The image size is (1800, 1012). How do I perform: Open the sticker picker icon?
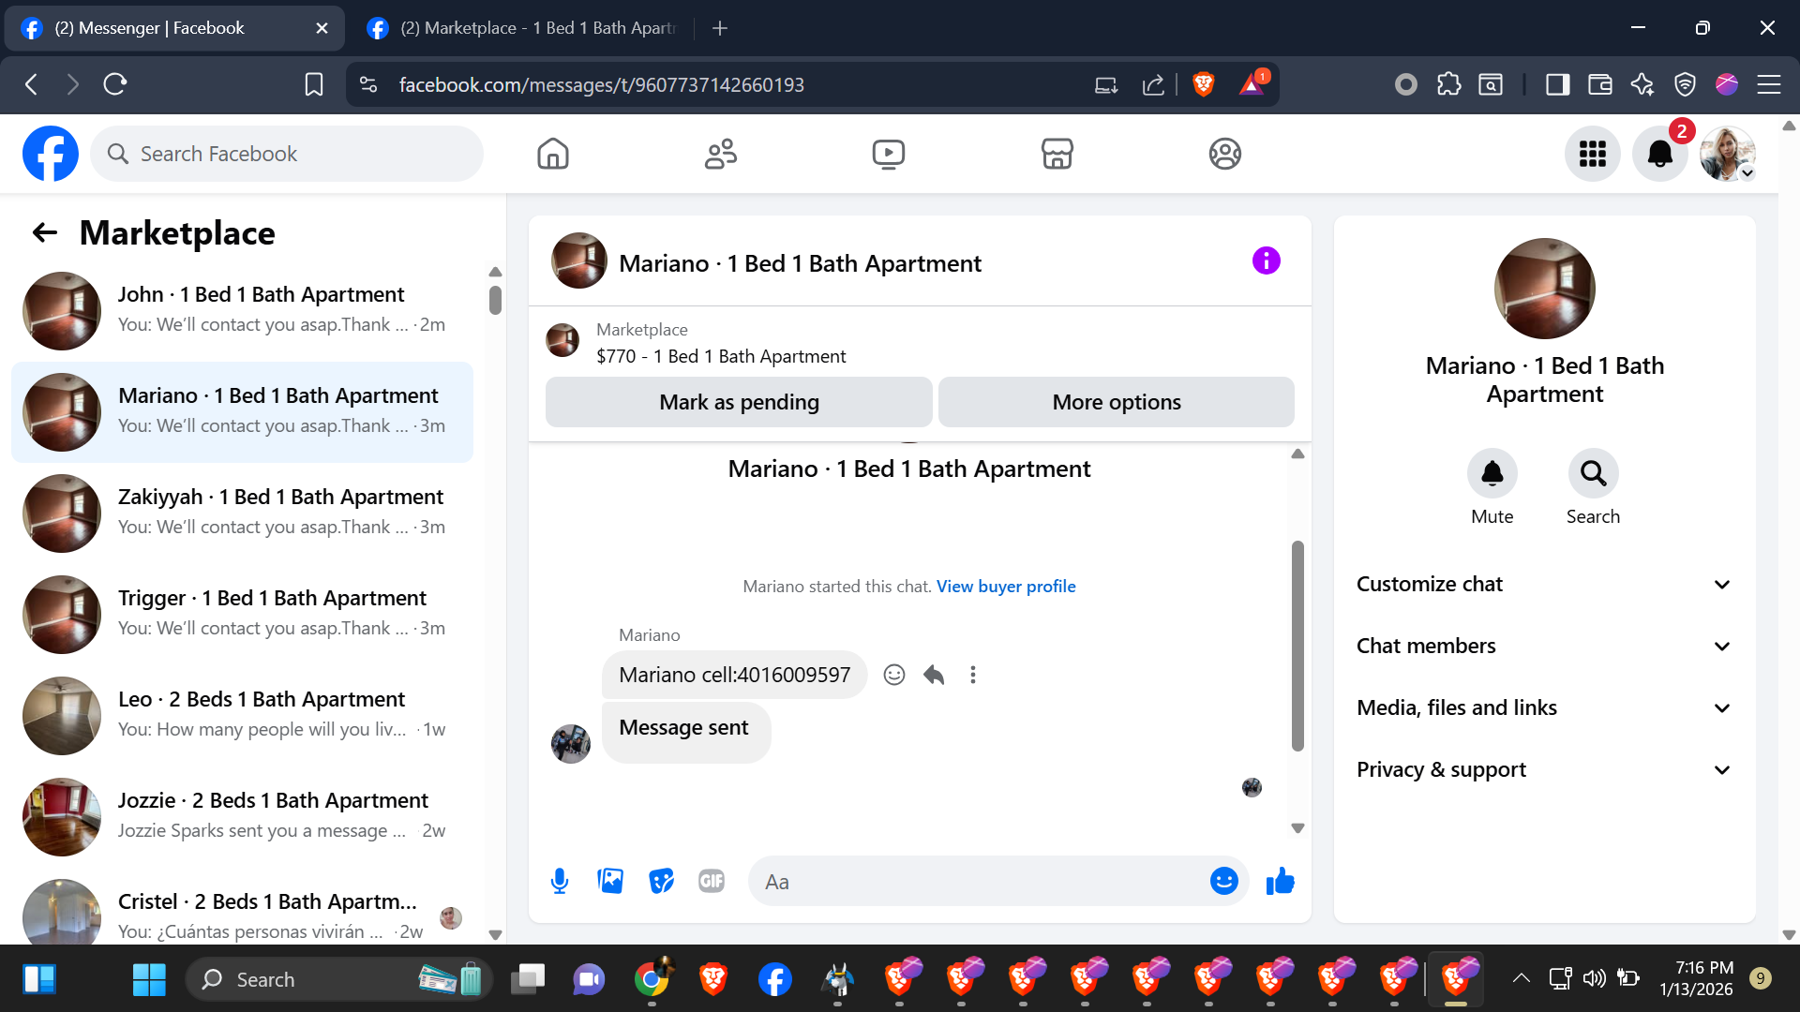click(661, 881)
